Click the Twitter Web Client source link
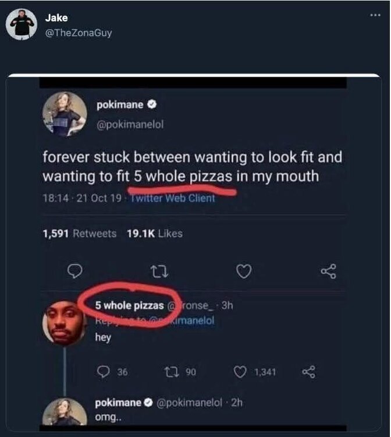Image resolution: width=391 pixels, height=437 pixels. click(172, 198)
